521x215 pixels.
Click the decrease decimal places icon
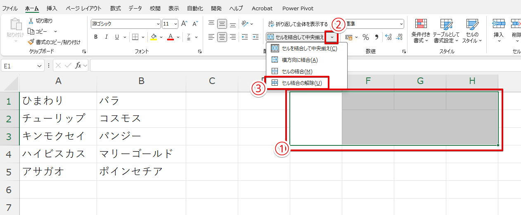[399, 37]
